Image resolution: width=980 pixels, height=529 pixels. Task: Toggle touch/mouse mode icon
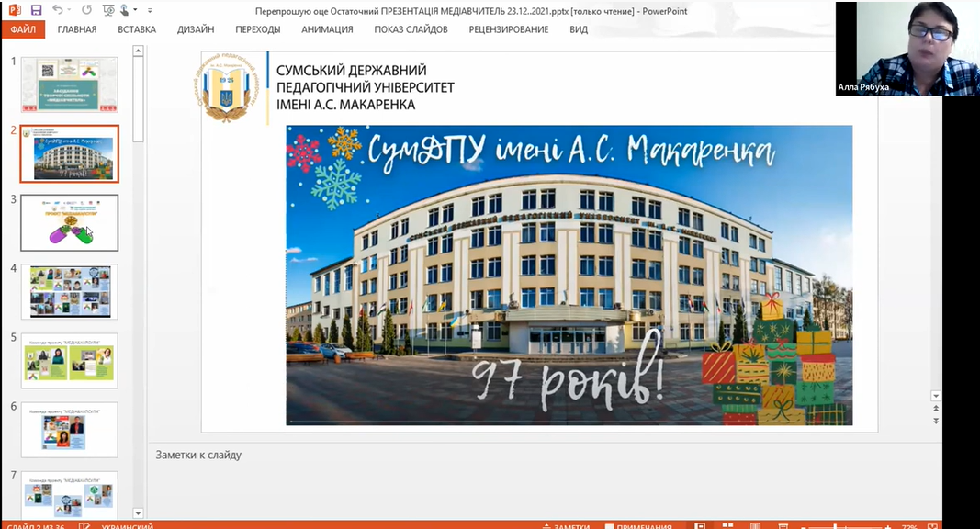pyautogui.click(x=125, y=10)
